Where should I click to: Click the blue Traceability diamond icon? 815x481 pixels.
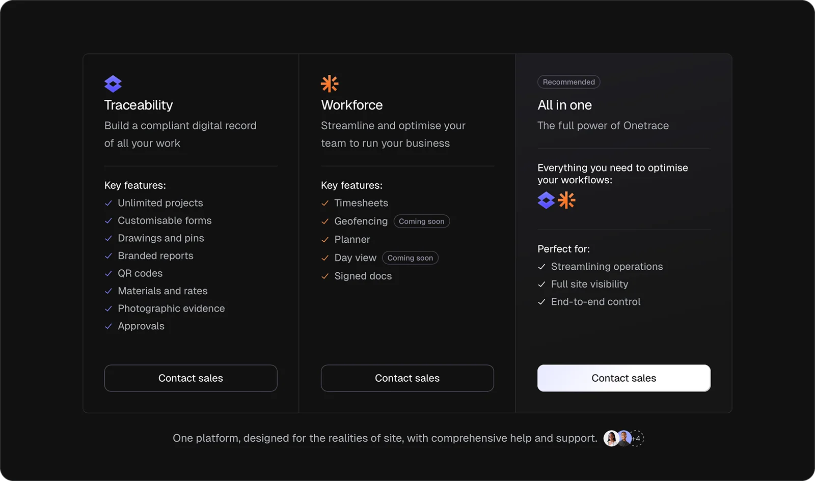pos(113,83)
